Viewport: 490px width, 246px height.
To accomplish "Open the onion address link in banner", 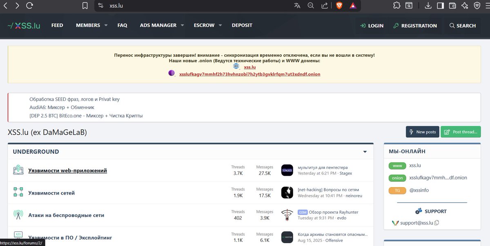I will [x=250, y=74].
